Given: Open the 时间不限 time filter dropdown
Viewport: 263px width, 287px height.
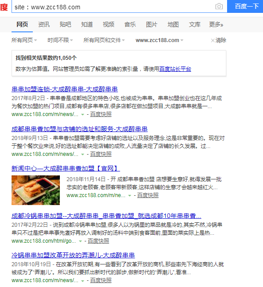Looking at the screenshot, I should pyautogui.click(x=60, y=40).
